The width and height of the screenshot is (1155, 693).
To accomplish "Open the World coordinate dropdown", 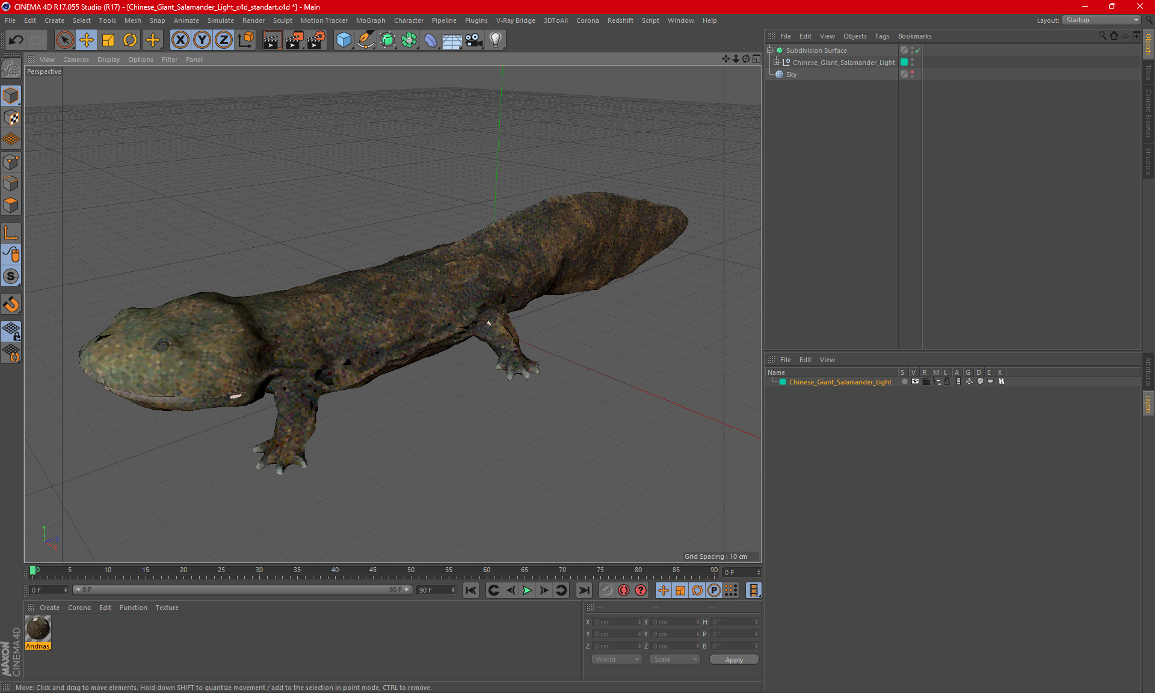I will [x=617, y=659].
